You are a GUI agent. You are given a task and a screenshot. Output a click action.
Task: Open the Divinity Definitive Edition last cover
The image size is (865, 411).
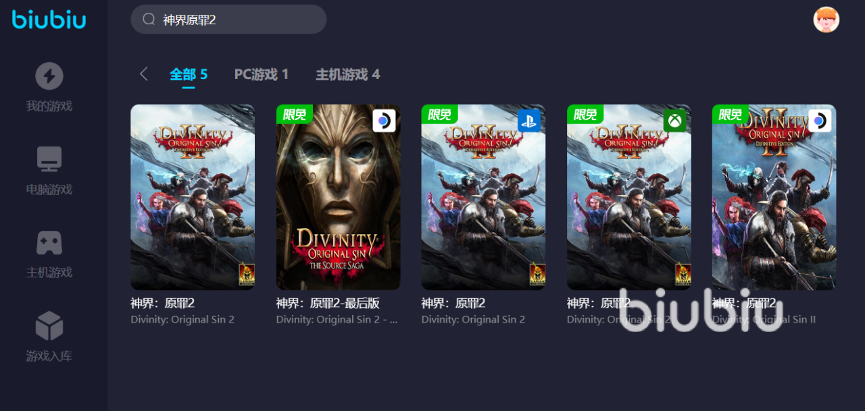[x=774, y=197]
